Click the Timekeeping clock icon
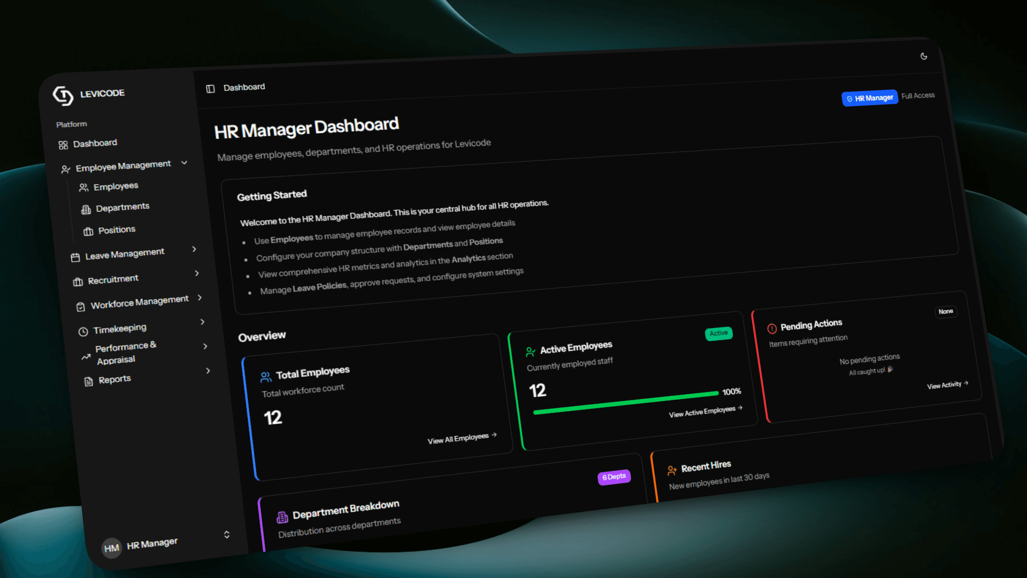 coord(83,332)
